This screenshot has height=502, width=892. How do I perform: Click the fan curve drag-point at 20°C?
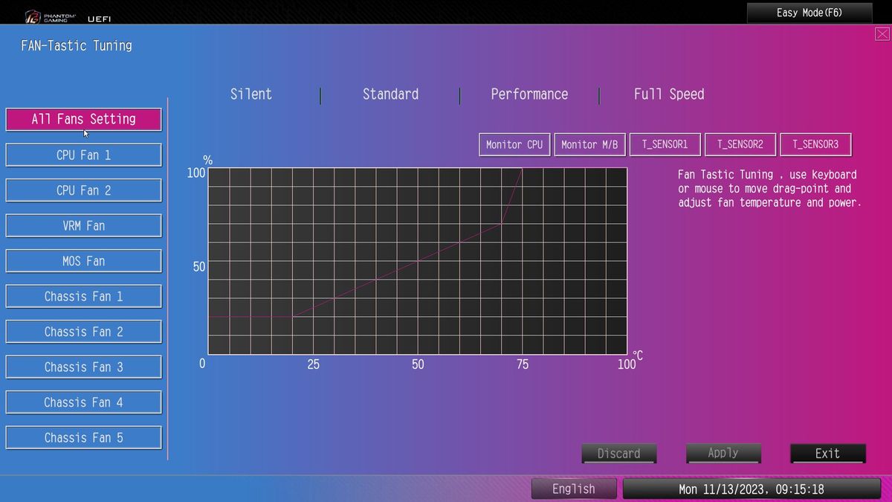coord(292,317)
